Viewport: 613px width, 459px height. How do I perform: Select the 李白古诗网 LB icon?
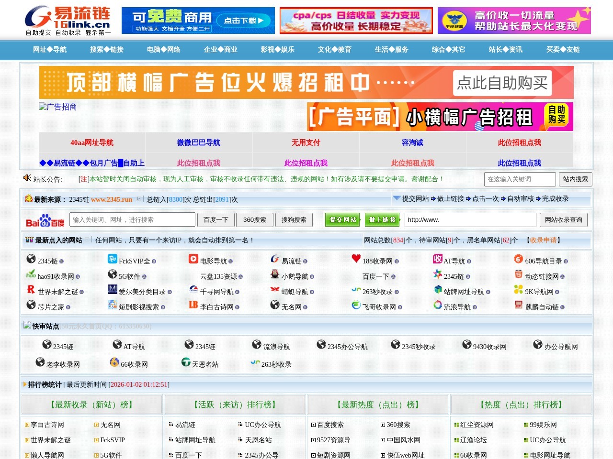pyautogui.click(x=193, y=305)
